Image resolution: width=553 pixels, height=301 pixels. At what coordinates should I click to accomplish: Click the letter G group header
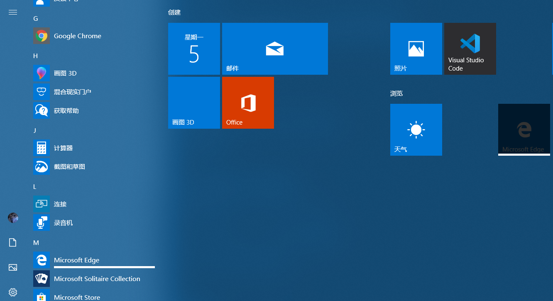pyautogui.click(x=36, y=18)
